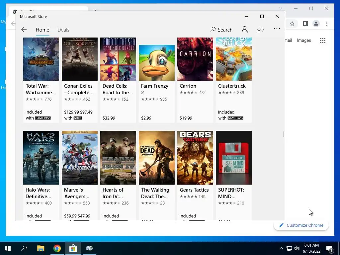Screen dimensions: 340x255
Task: Select the Hearts of Iron IV:... title
Action: [x=113, y=193]
